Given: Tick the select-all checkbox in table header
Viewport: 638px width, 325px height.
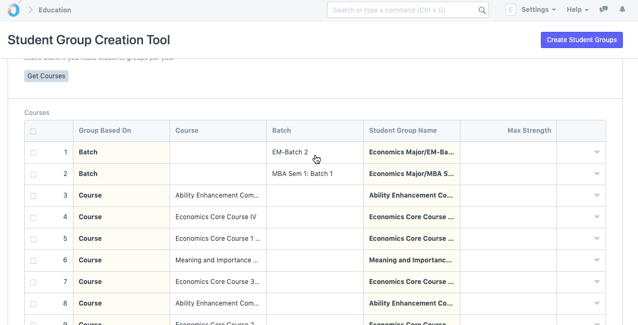Looking at the screenshot, I should point(33,131).
